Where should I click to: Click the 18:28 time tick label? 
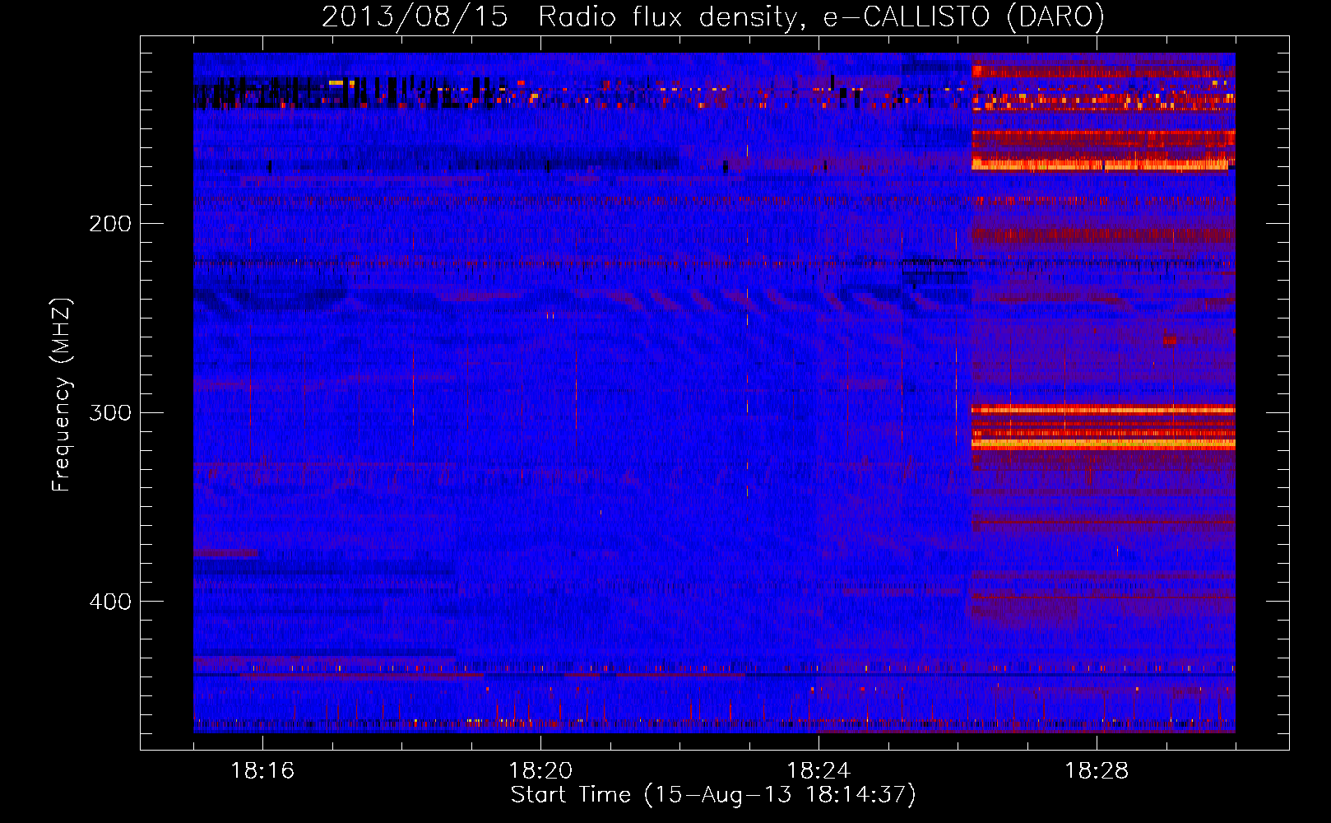tap(1097, 771)
